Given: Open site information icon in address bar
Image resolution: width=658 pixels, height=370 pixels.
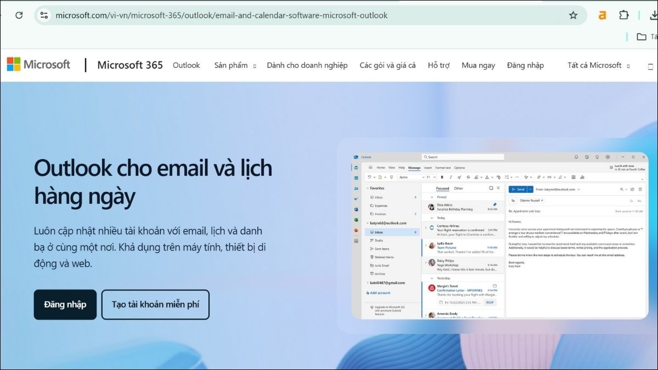Looking at the screenshot, I should 44,15.
